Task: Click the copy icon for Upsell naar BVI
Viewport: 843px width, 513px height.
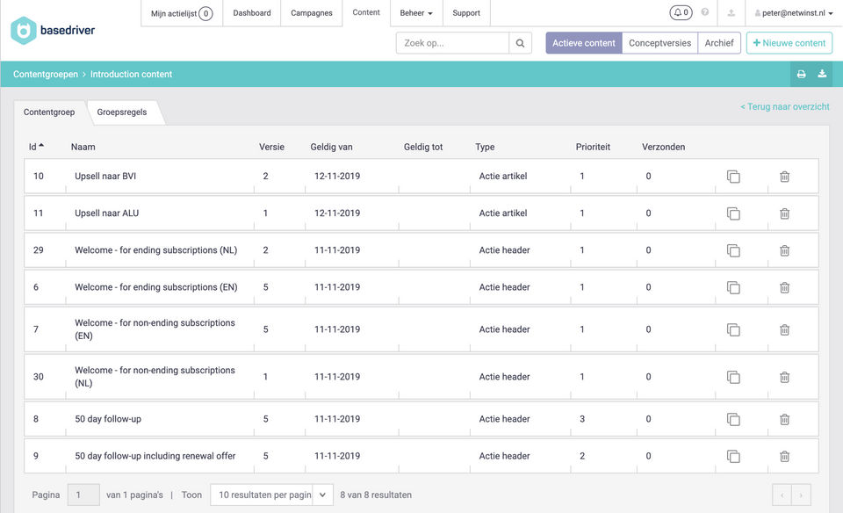Action: coord(733,177)
